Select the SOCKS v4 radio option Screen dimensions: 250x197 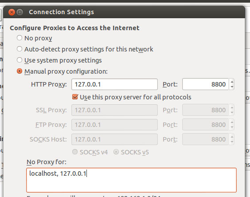click(x=75, y=152)
